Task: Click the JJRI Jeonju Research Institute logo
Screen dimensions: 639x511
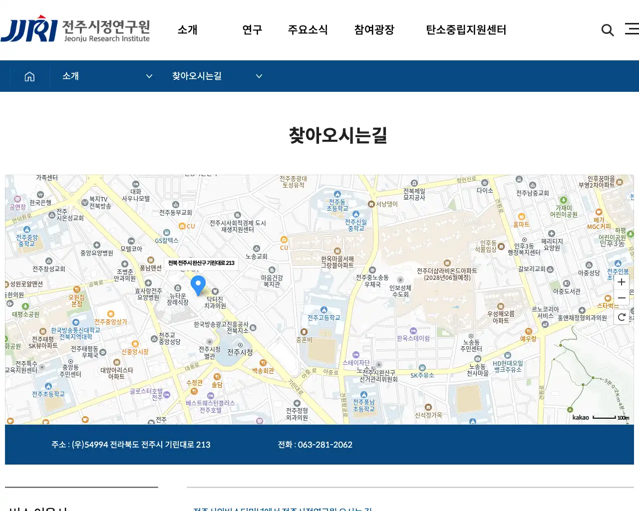Action: pyautogui.click(x=75, y=29)
